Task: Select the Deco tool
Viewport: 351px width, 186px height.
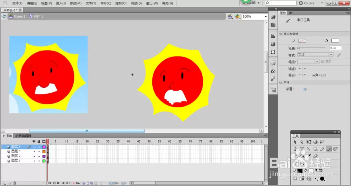Action: coord(335,149)
